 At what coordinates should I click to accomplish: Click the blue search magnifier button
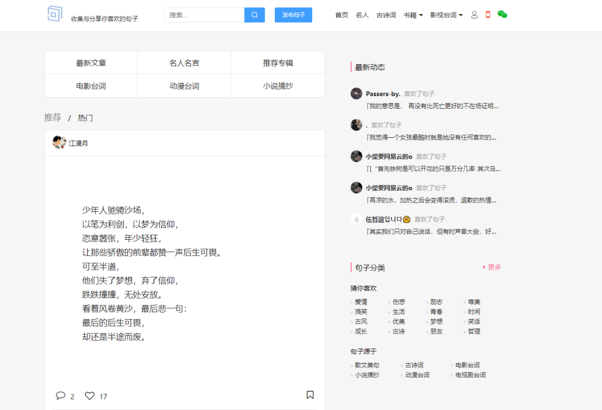pos(255,15)
